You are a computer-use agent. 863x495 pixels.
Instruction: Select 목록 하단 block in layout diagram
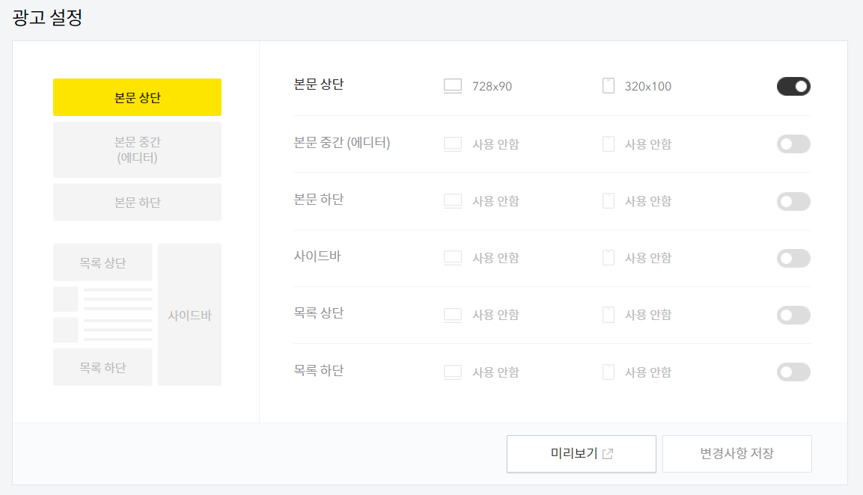pos(103,367)
